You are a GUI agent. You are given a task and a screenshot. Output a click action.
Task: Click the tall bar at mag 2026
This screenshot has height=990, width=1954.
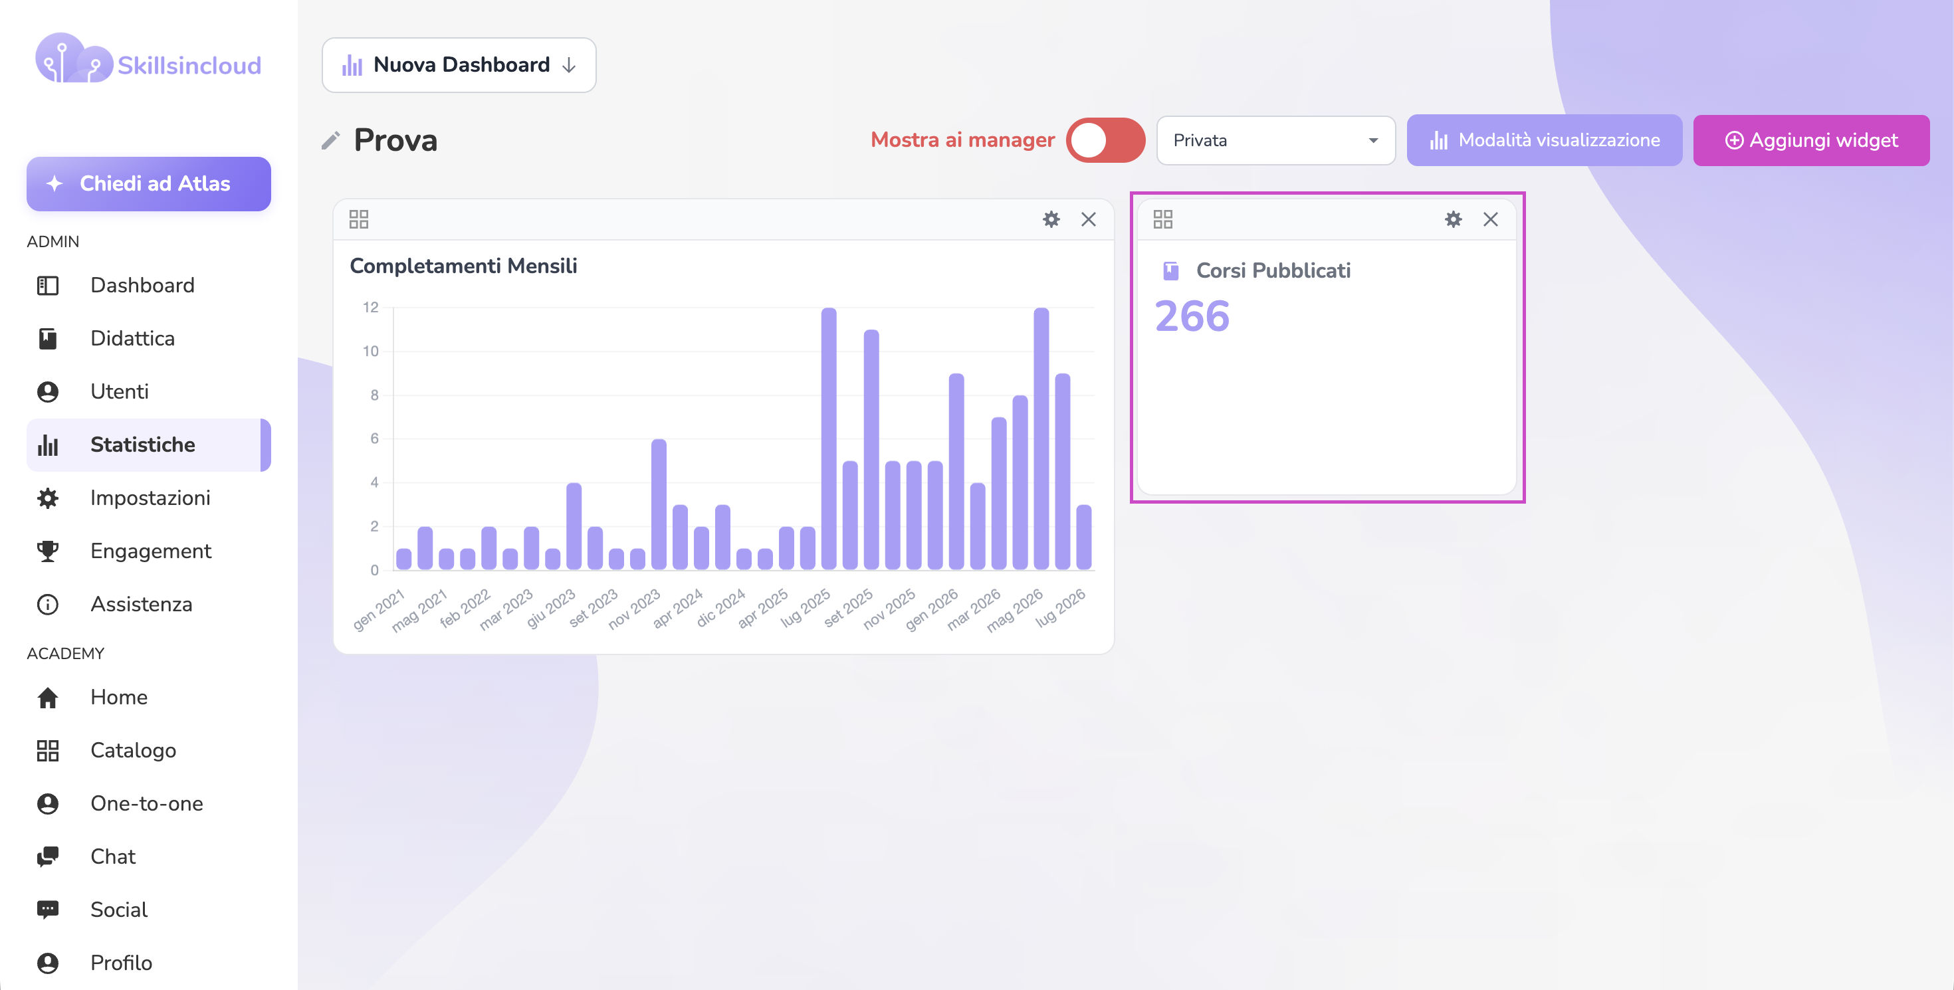pyautogui.click(x=1041, y=438)
